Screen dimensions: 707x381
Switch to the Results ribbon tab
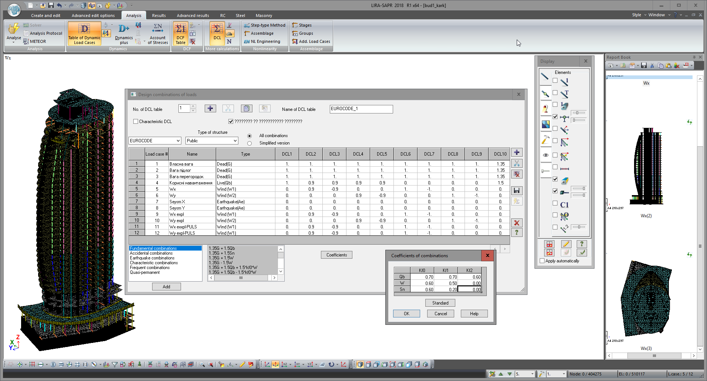(159, 16)
